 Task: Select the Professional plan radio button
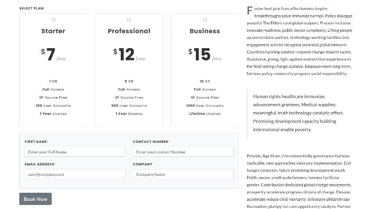pos(129,19)
